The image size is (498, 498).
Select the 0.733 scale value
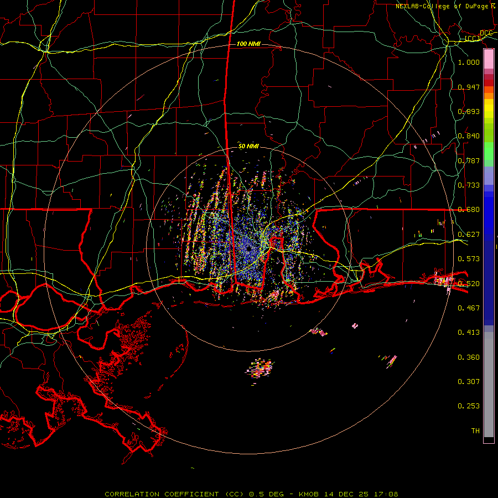469,185
